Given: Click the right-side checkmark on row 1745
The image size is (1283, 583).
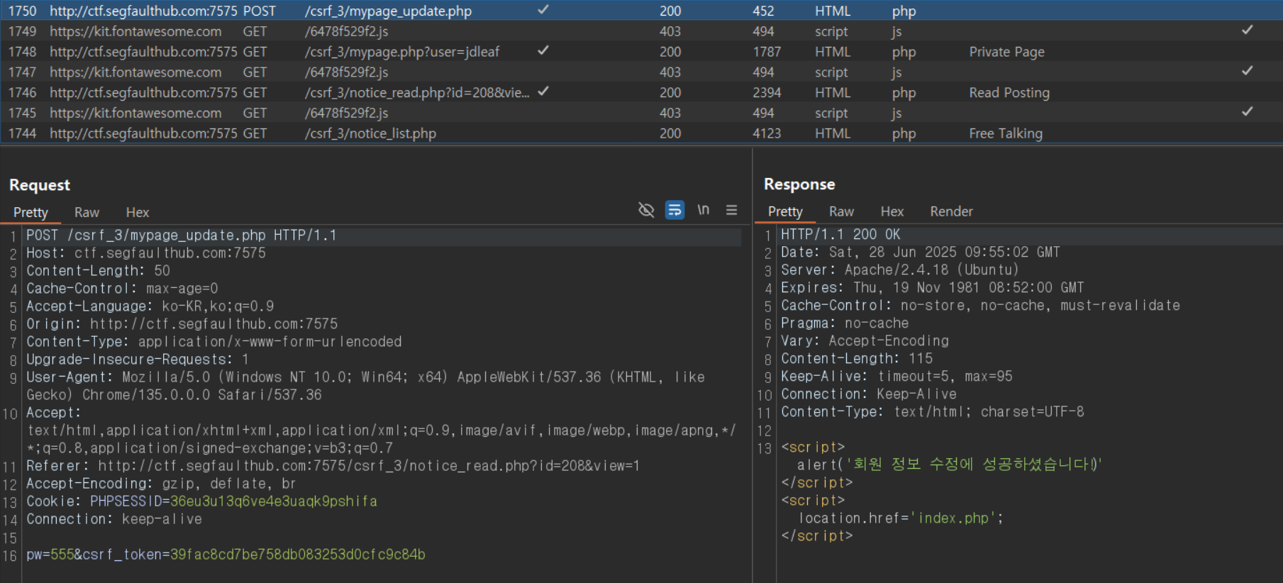Looking at the screenshot, I should [1247, 111].
